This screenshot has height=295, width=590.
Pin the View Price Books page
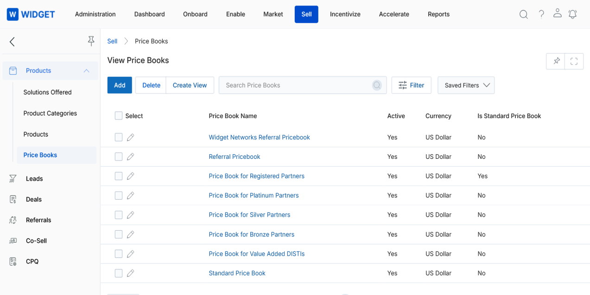pyautogui.click(x=556, y=61)
